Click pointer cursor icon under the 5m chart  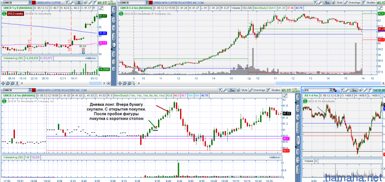tap(134, 83)
